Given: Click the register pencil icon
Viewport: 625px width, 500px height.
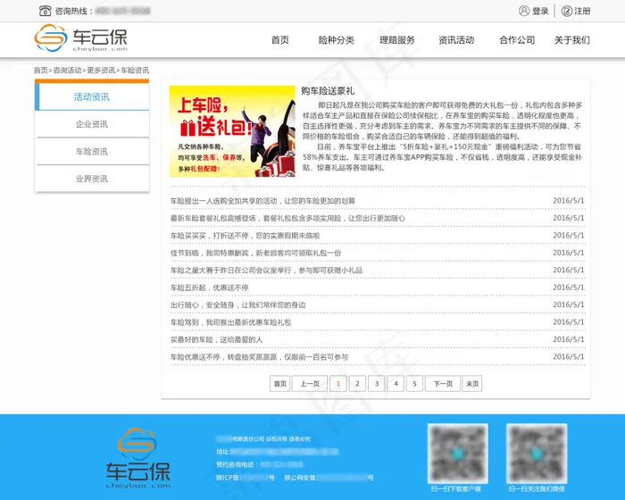Looking at the screenshot, I should coord(567,11).
